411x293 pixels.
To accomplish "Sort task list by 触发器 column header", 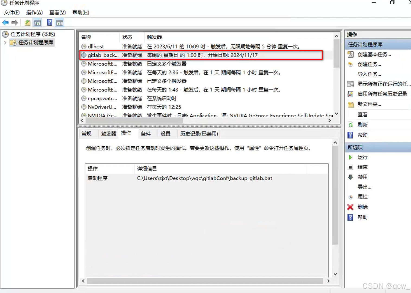I will click(239, 37).
